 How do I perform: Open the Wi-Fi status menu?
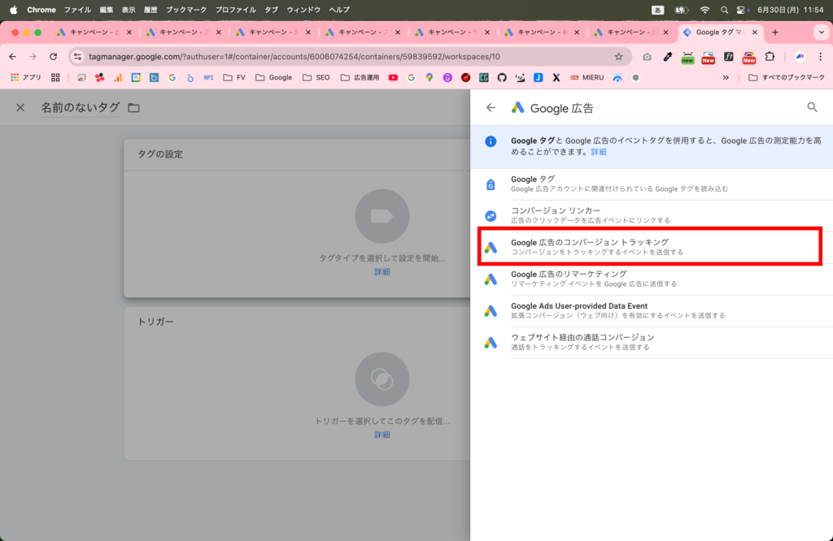tap(705, 10)
